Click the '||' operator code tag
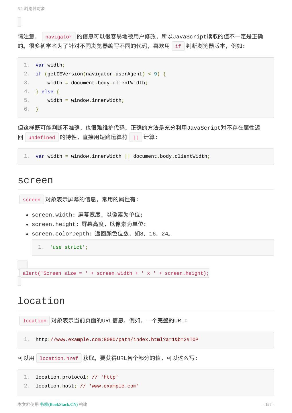The width and height of the screenshot is (292, 413). click(x=136, y=137)
